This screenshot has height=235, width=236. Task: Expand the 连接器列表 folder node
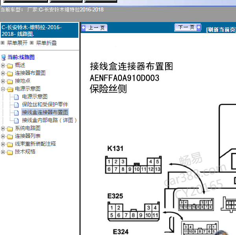[3, 136]
